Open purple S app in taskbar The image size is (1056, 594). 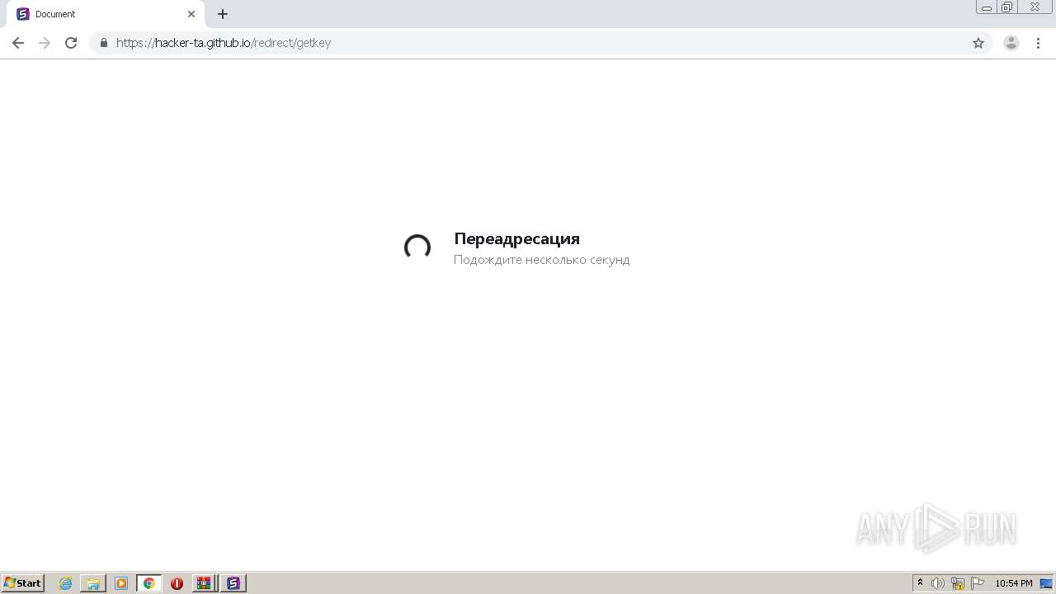(233, 583)
